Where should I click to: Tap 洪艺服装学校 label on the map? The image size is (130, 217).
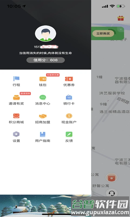[112, 93]
